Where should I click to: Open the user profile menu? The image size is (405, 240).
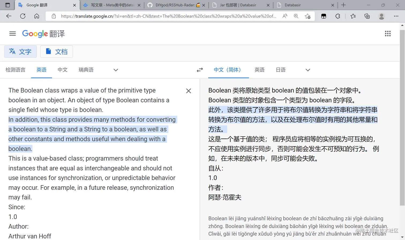coord(381,16)
